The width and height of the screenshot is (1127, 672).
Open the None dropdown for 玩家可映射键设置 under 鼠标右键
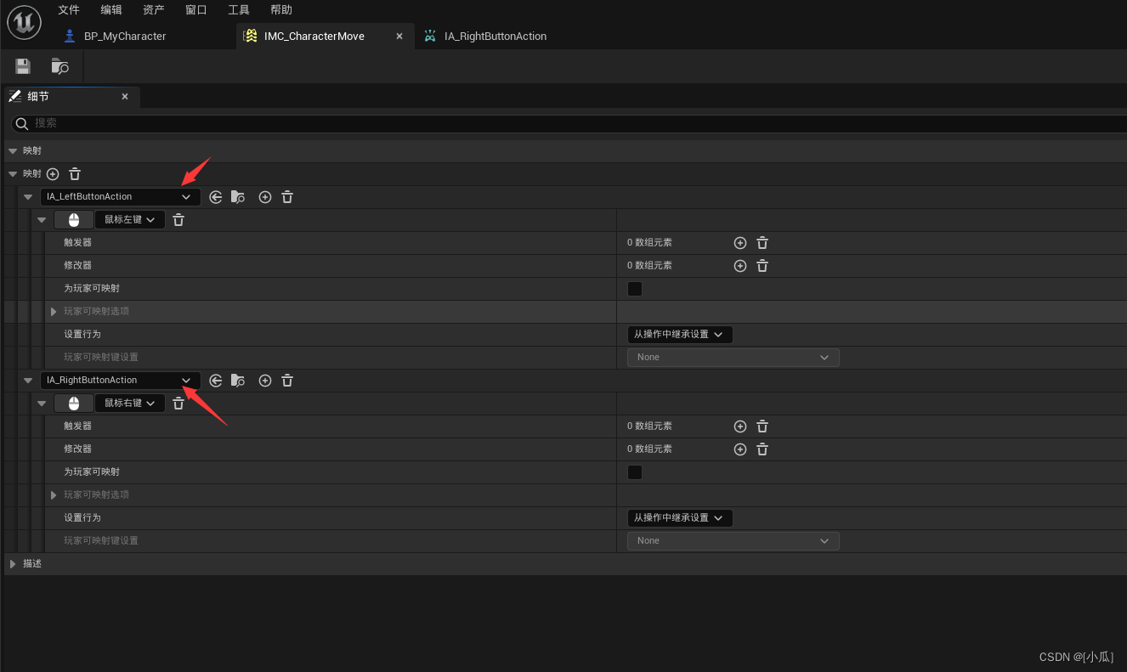(733, 541)
